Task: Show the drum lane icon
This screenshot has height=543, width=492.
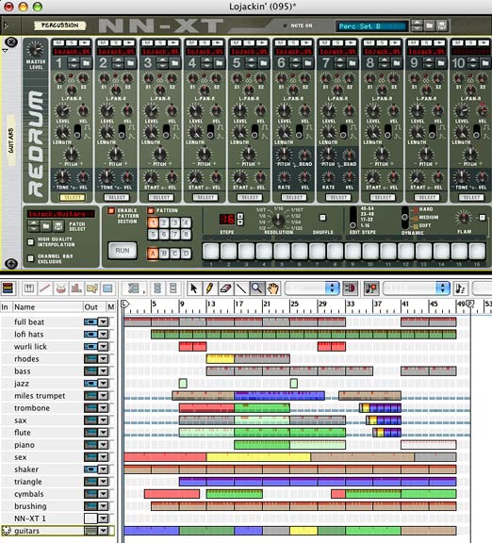Action: (60, 288)
